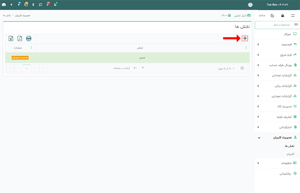
Task: Click the up arrow icon in top bar
Action: point(11,5)
